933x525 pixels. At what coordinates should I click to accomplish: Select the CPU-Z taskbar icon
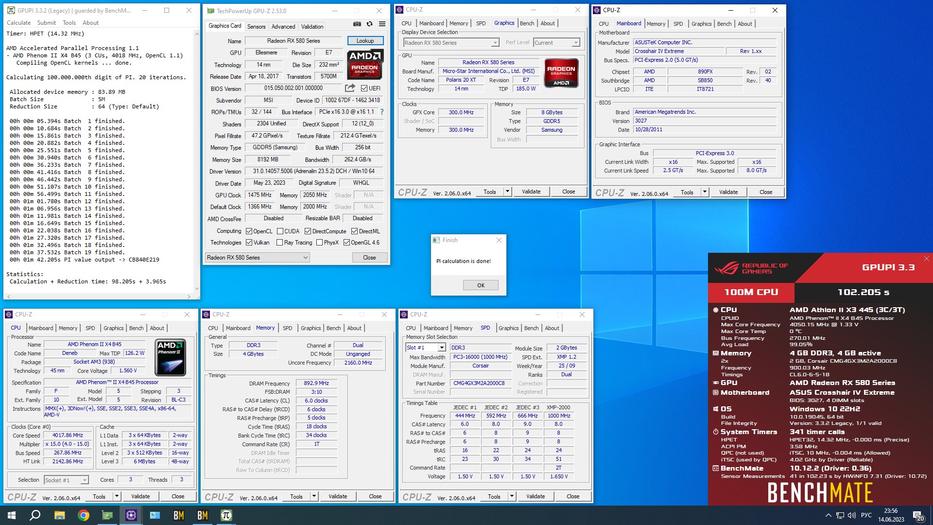(131, 515)
